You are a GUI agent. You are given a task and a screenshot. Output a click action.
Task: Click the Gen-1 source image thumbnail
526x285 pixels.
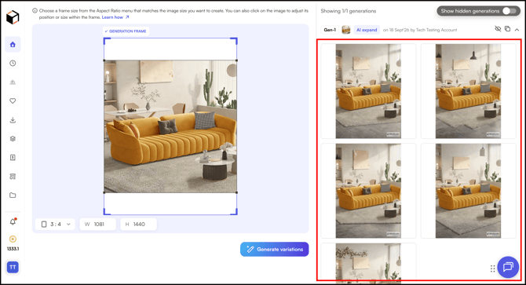346,30
